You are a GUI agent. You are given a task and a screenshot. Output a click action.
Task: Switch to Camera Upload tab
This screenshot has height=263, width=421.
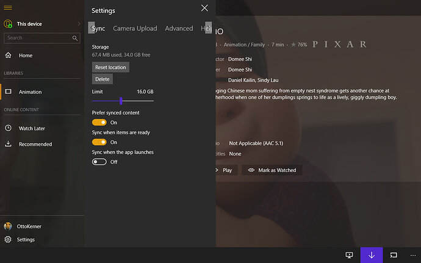tap(135, 29)
